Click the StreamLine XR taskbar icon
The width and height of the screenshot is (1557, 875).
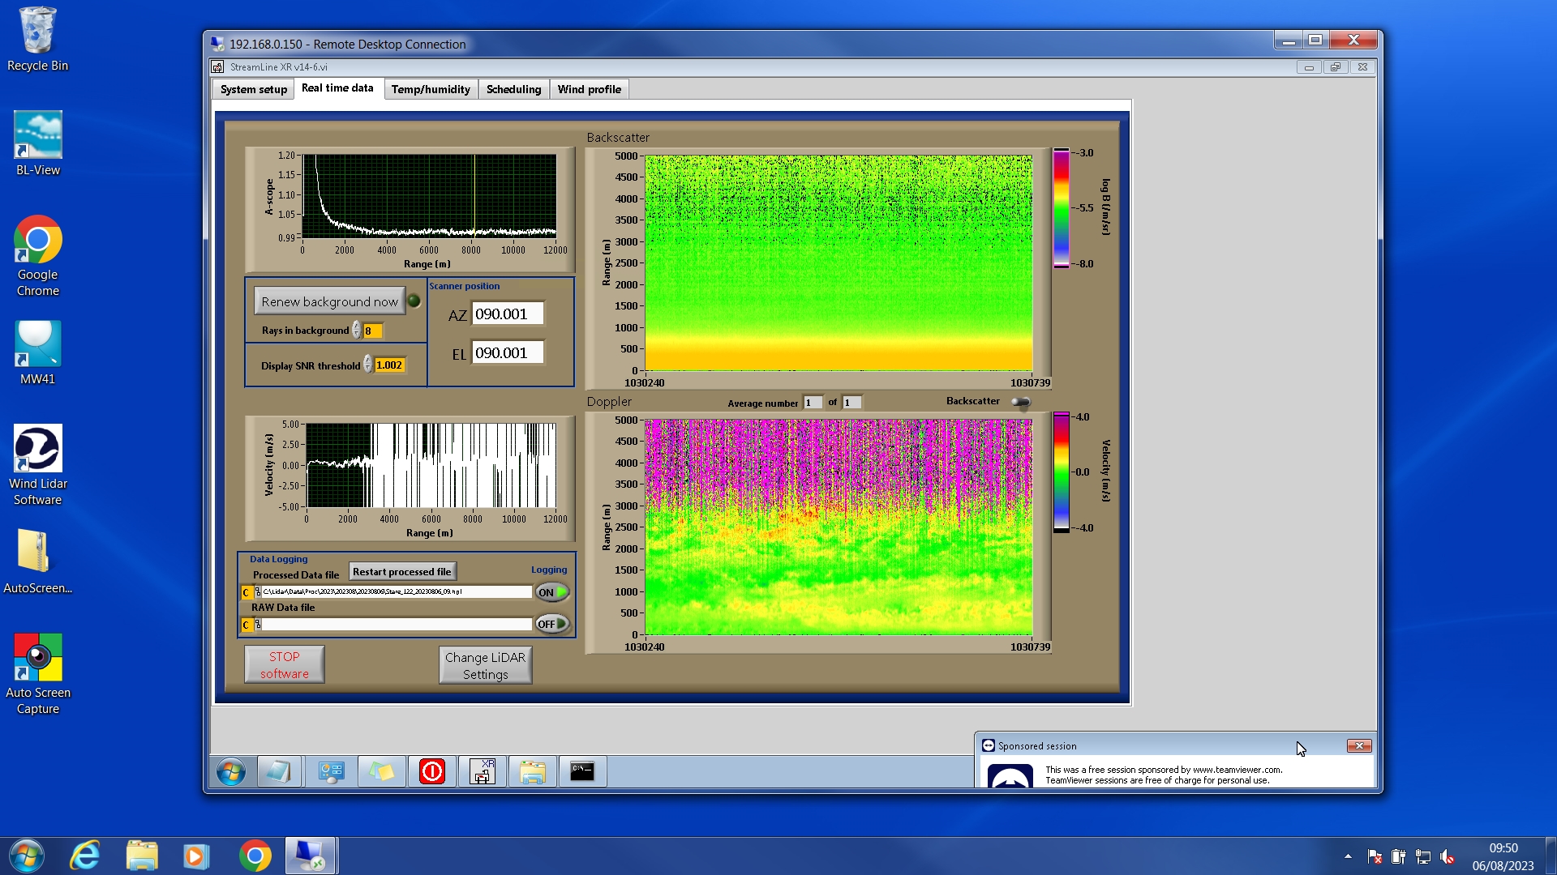tap(483, 771)
